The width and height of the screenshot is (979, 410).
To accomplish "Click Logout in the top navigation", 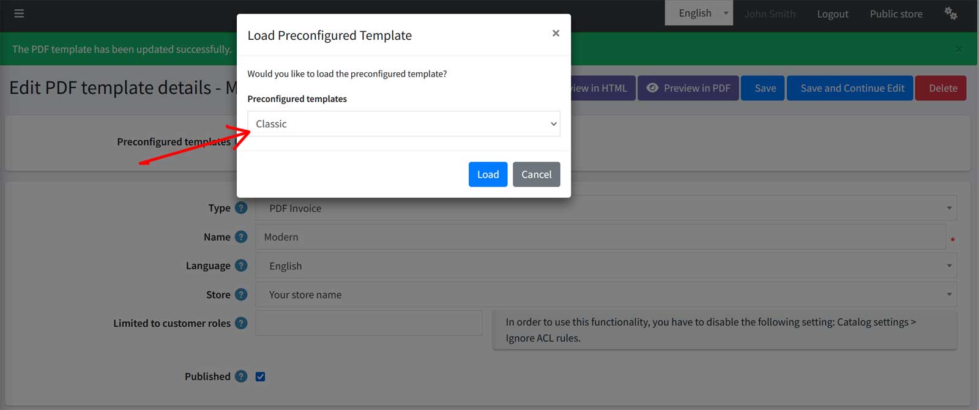I will [x=832, y=13].
